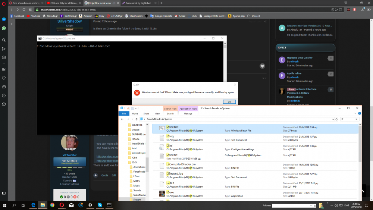373x210 pixels.
Task: Open the Share ribbon tab in Explorer
Action: (146, 113)
